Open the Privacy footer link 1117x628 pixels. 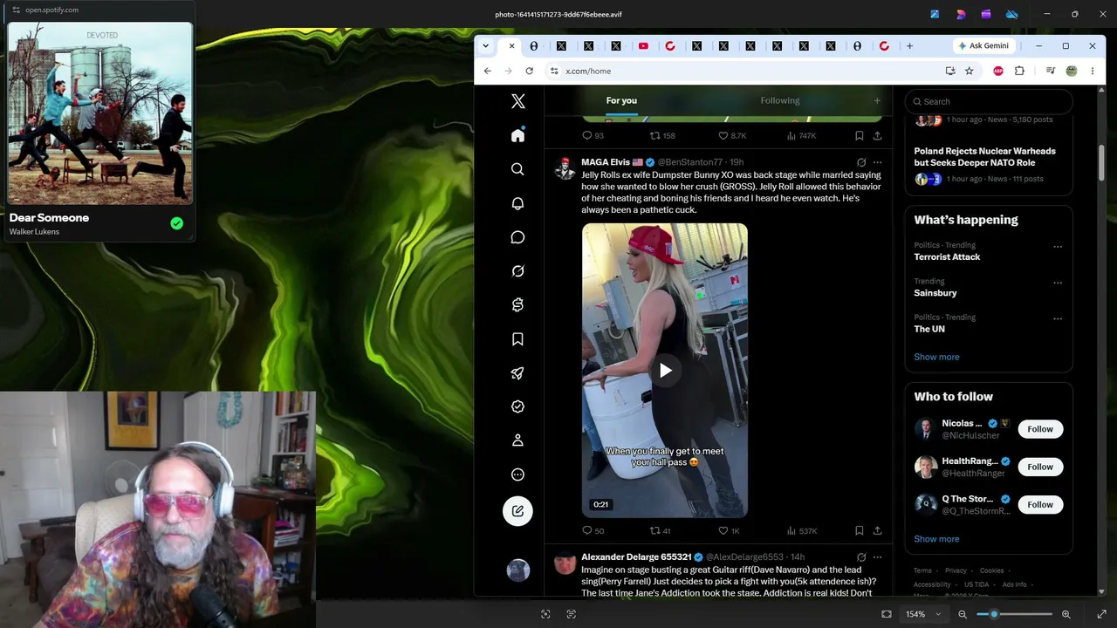pos(956,570)
